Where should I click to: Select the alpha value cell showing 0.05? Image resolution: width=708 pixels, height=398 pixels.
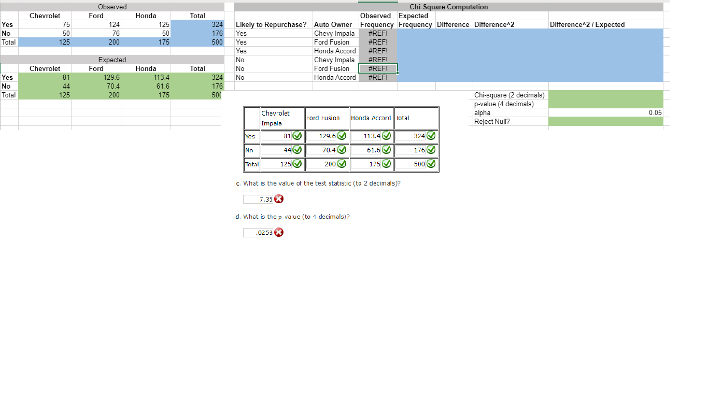[x=605, y=112]
